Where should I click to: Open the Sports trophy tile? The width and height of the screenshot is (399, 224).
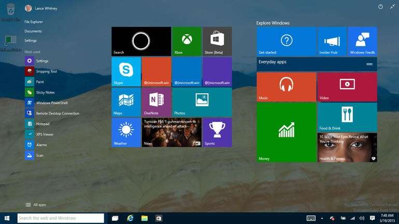217,132
